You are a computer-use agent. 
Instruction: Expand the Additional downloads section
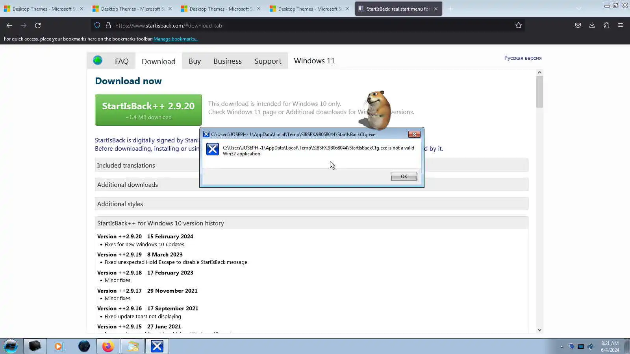pos(311,184)
